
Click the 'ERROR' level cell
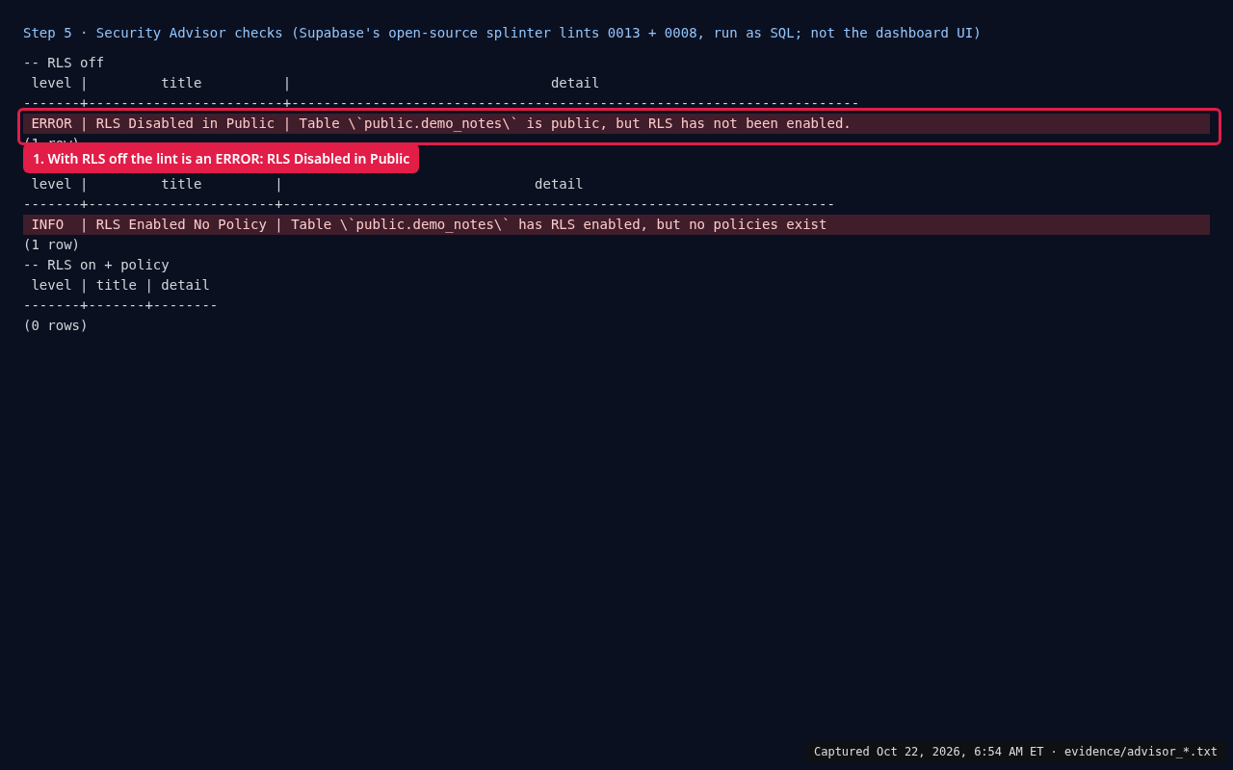coord(51,123)
